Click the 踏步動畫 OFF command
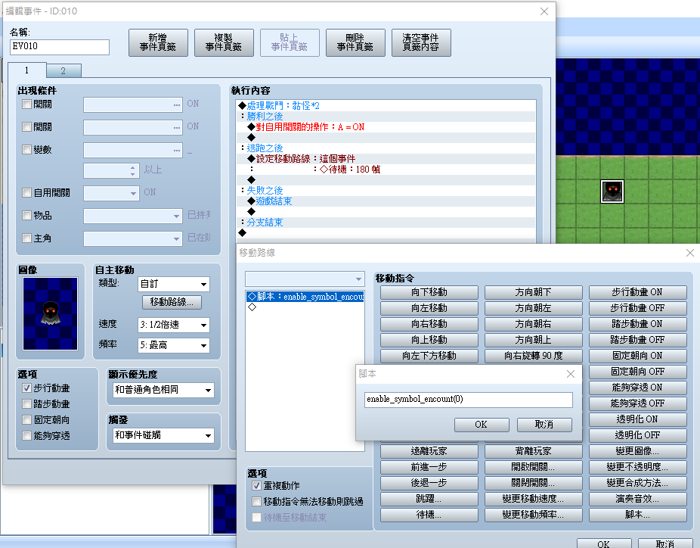Screen dimensions: 700x548 coord(637,340)
